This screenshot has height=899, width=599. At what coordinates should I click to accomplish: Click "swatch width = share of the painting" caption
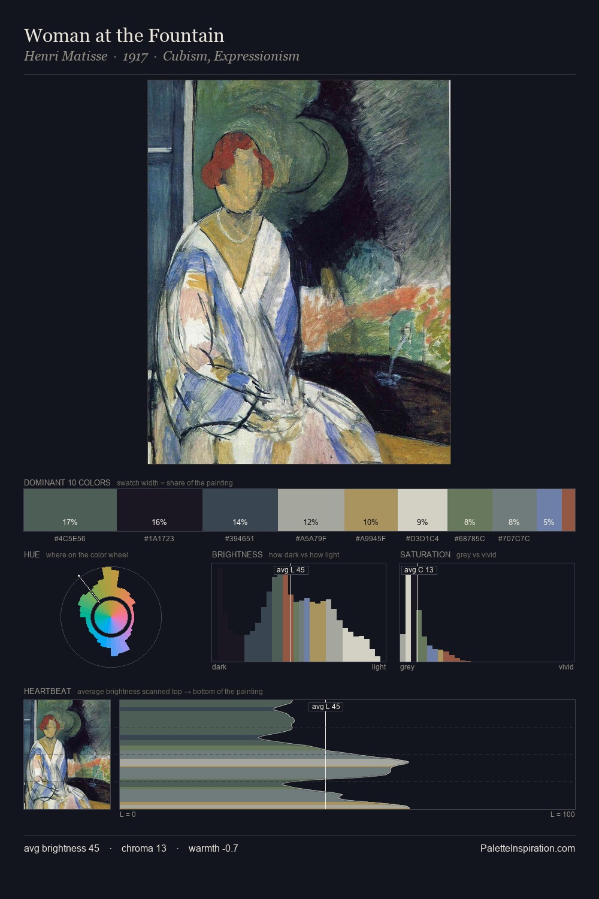pyautogui.click(x=175, y=483)
